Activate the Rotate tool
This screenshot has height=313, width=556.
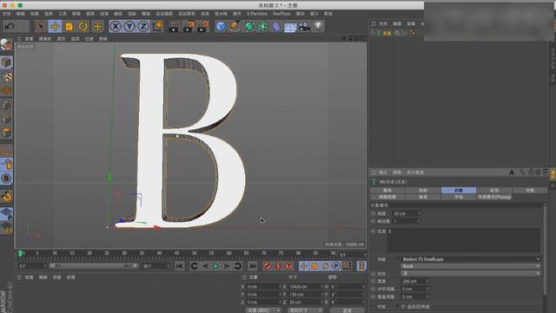(83, 26)
